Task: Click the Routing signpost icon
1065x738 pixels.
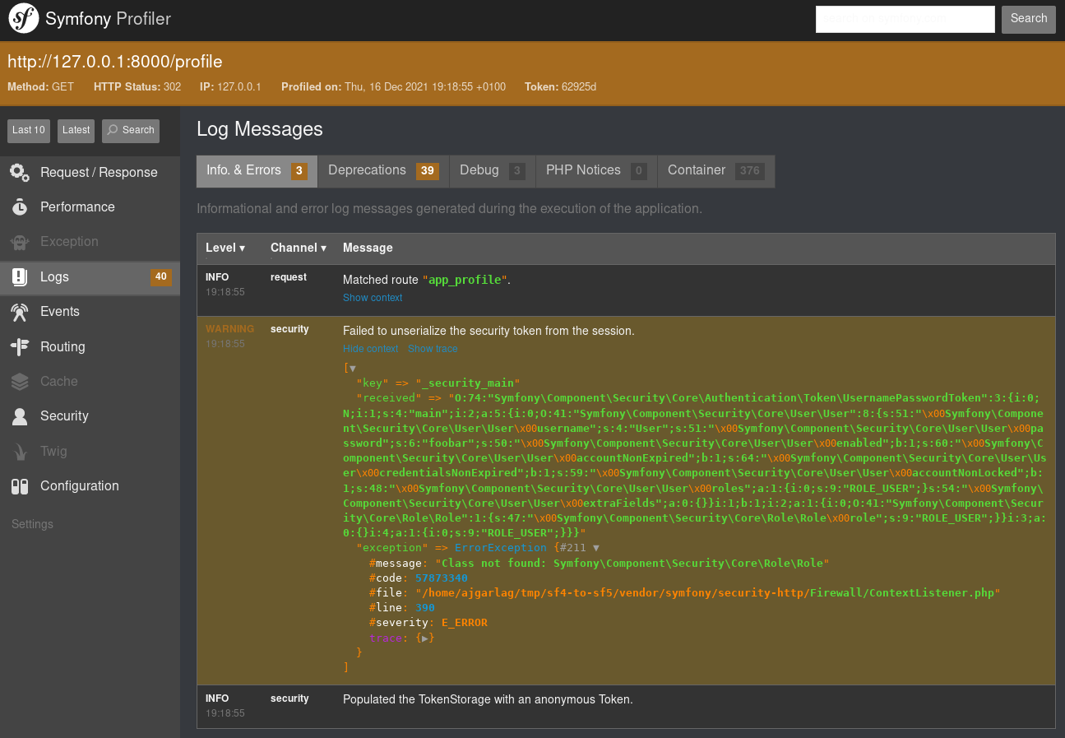Action: pyautogui.click(x=20, y=347)
